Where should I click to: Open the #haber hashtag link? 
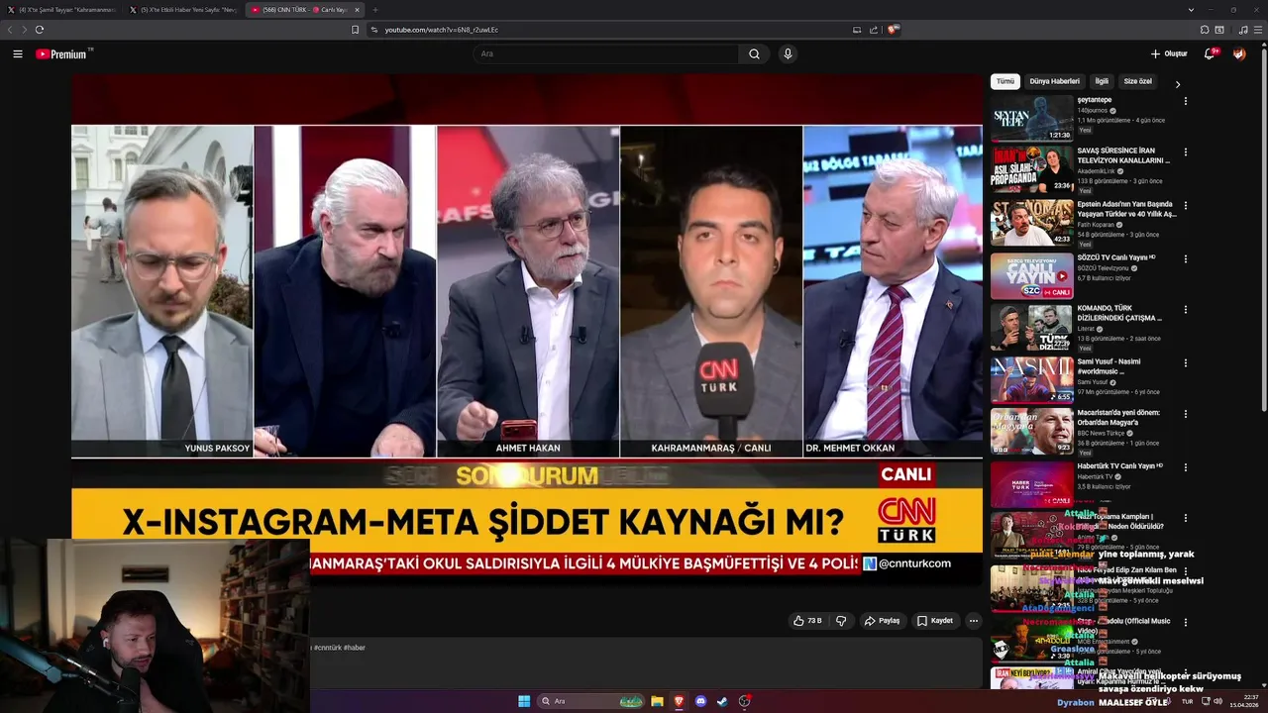(355, 648)
